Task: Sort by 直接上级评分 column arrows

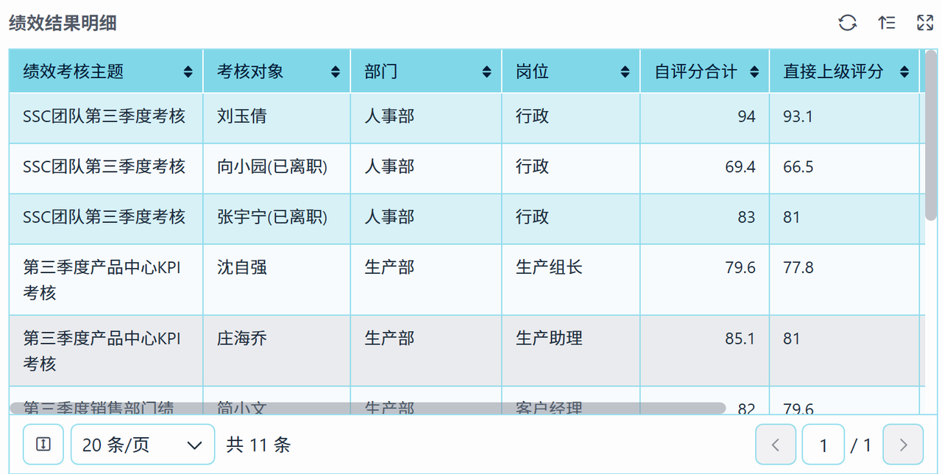Action: [x=904, y=71]
